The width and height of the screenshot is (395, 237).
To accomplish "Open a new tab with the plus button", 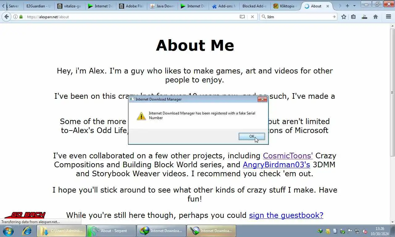I will point(347,6).
